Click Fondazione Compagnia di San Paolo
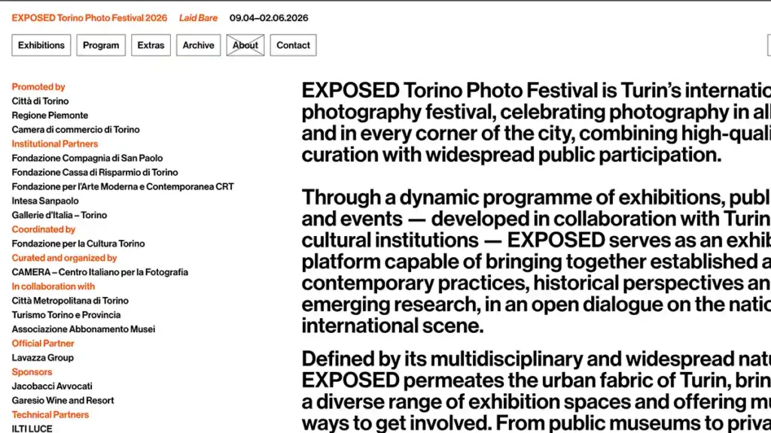This screenshot has width=771, height=433. pyautogui.click(x=87, y=158)
